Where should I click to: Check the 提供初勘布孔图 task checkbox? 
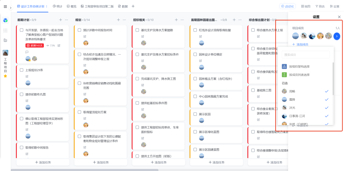coord(22,94)
